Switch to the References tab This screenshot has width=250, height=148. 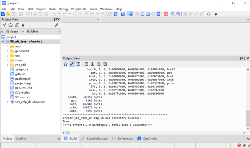122,138
